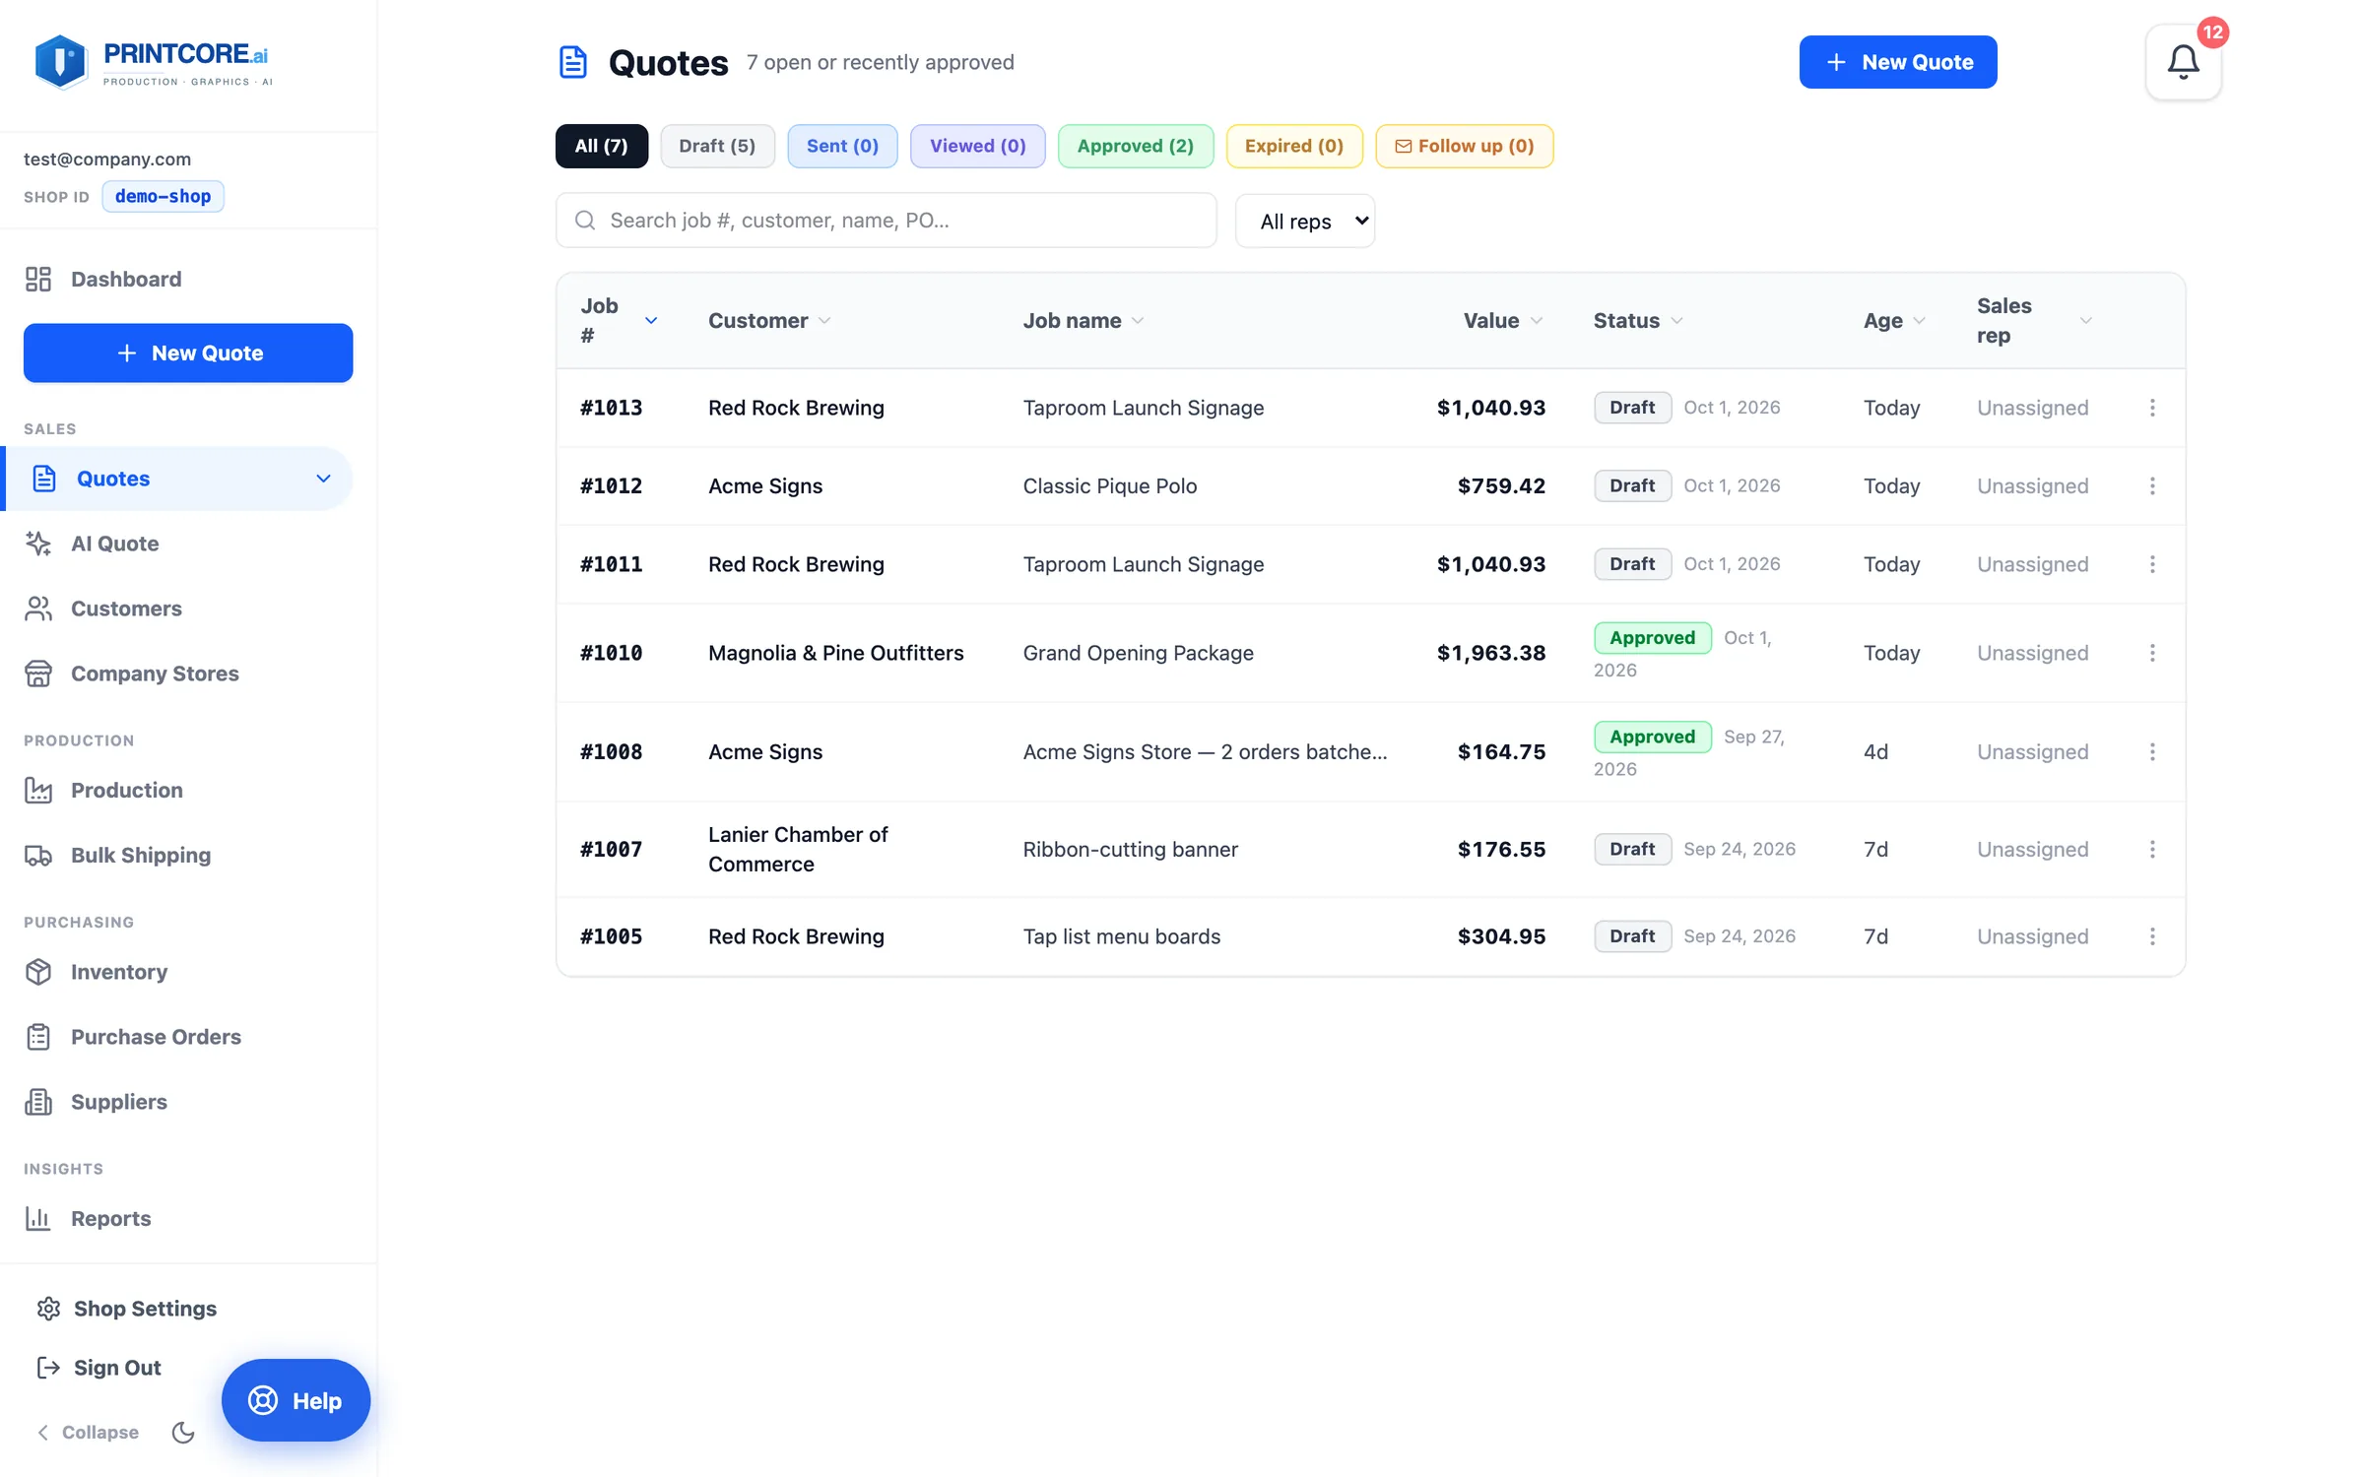
Task: Open Shop Settings gear icon
Action: (x=48, y=1309)
